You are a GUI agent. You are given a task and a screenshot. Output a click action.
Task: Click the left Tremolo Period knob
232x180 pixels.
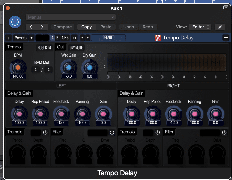[17, 153]
